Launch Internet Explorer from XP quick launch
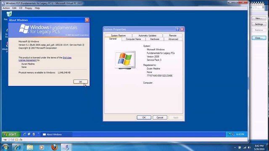269x151 pixels. click(24, 134)
